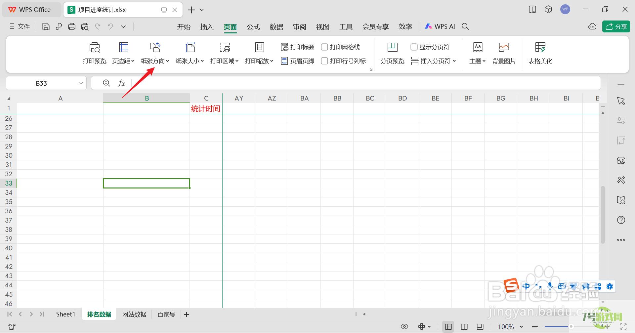The height and width of the screenshot is (333, 635).
Task: Switch to the 开始 (Home) tab
Action: [x=184, y=27]
